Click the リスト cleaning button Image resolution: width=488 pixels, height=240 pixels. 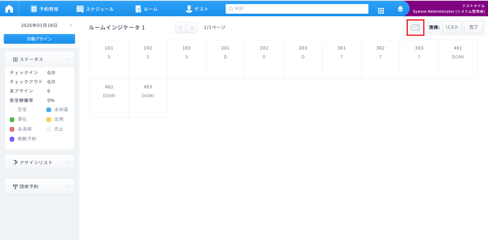[x=452, y=27]
